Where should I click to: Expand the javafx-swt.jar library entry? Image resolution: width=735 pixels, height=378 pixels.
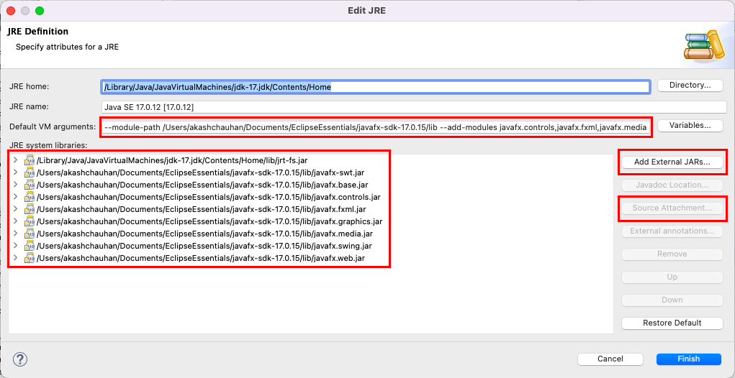tap(15, 172)
